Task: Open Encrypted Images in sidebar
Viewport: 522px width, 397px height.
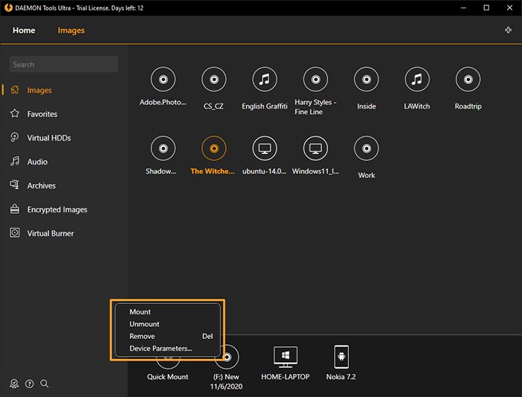Action: (57, 209)
